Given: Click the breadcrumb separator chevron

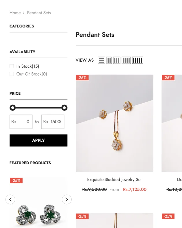Looking at the screenshot, I should tap(24, 13).
